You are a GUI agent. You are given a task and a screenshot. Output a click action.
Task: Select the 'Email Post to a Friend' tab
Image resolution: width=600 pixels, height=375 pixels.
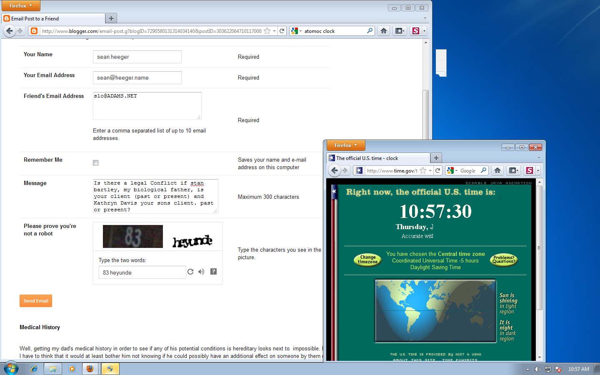pyautogui.click(x=53, y=18)
